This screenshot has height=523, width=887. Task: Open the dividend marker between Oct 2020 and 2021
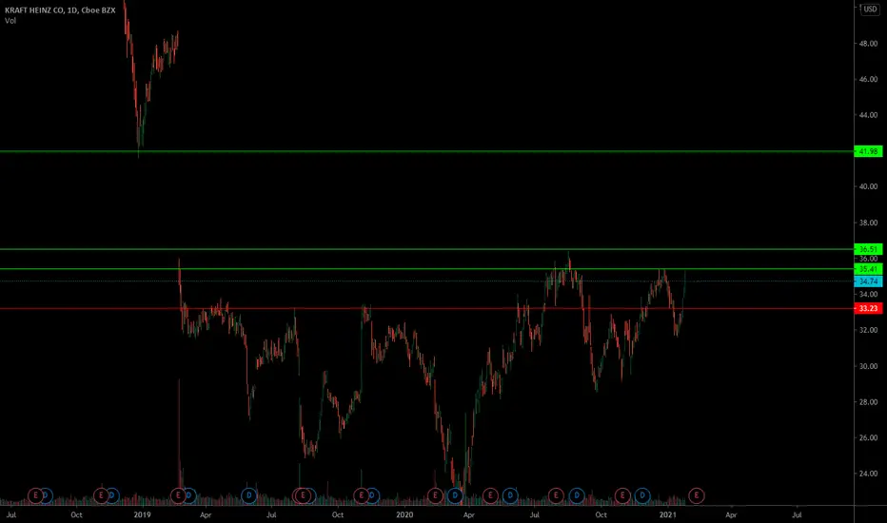(x=642, y=495)
